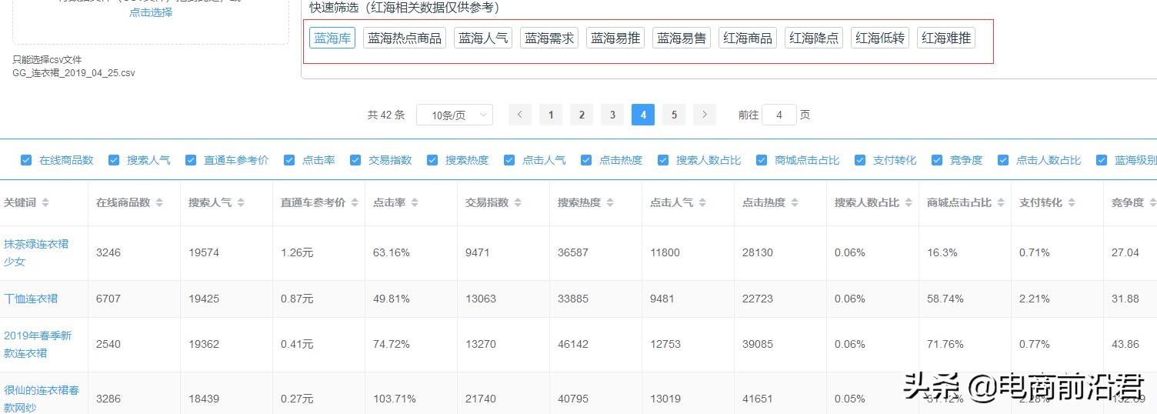The width and height of the screenshot is (1157, 414).
Task: Toggle the 点击率 column checkbox
Action: coord(289,160)
